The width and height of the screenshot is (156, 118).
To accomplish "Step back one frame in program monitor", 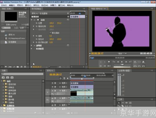I will [118, 62].
